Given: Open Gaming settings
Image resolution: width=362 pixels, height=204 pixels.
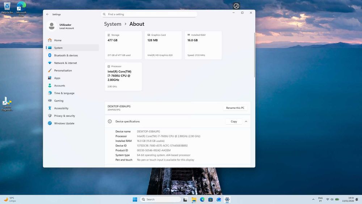Looking at the screenshot, I should pos(72,101).
